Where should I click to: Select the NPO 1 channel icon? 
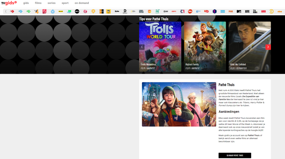tap(12, 11)
